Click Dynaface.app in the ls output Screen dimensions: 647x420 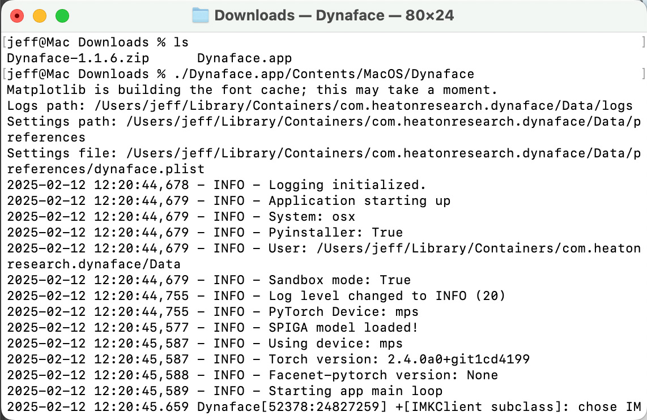pyautogui.click(x=244, y=58)
